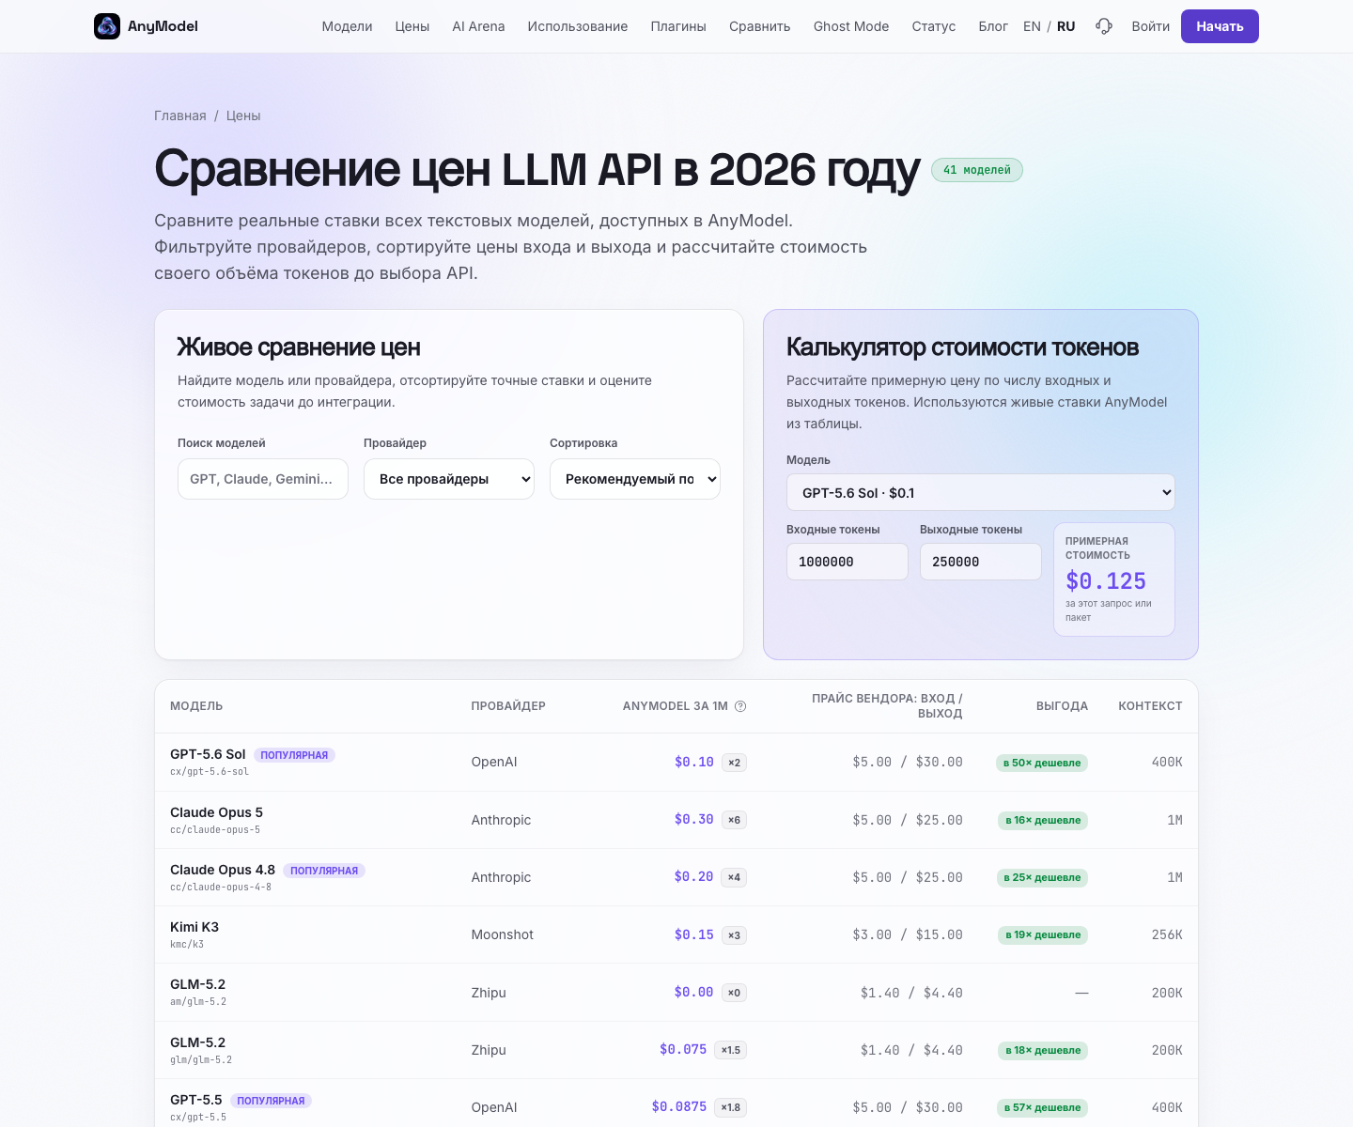This screenshot has width=1353, height=1127.
Task: Click the Модель column header
Action: click(196, 706)
